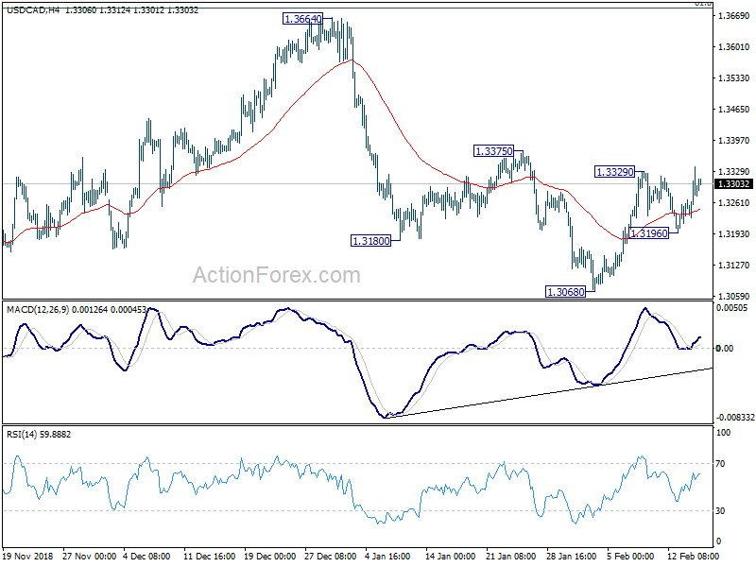The image size is (756, 567).
Task: Click the RSI 70 level value
Action: click(x=720, y=464)
